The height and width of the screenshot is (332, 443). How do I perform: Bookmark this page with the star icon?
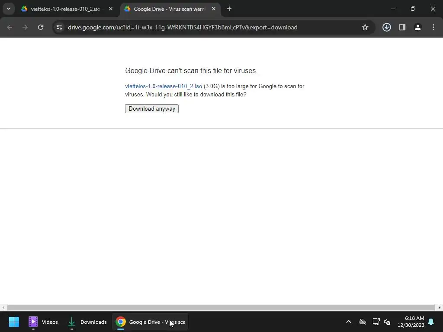[365, 27]
